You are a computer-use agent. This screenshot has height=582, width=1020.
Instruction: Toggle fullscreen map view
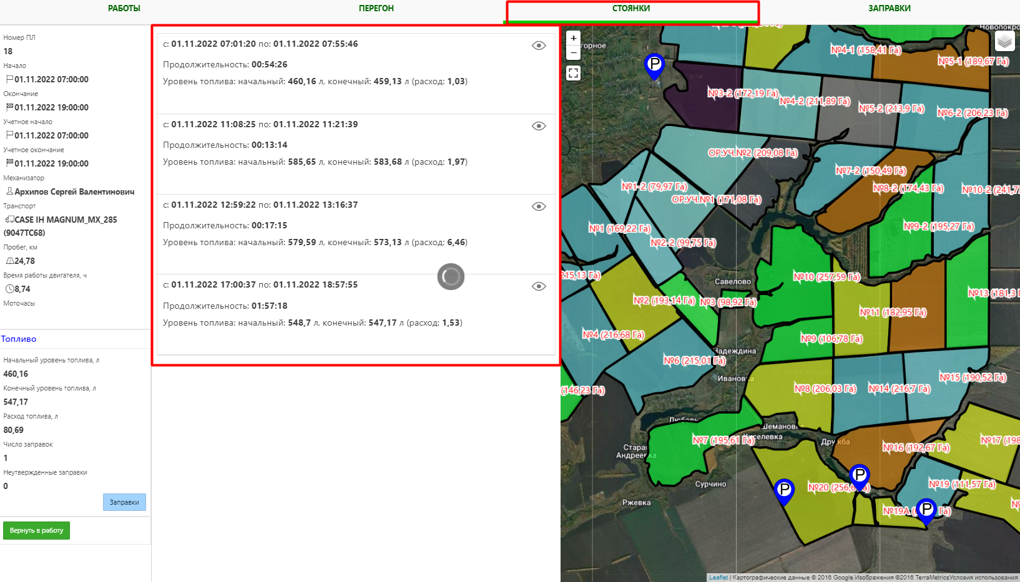pyautogui.click(x=573, y=73)
